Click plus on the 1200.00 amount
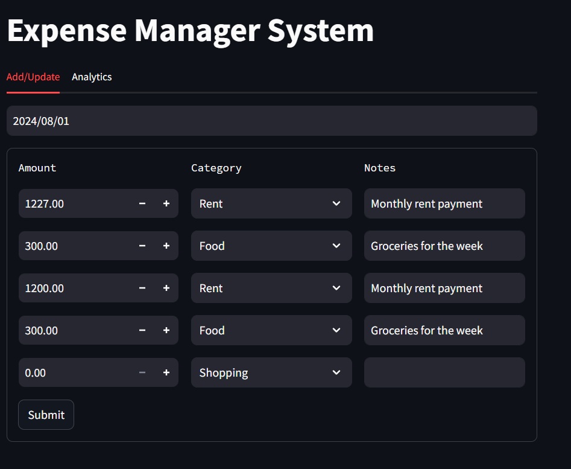The width and height of the screenshot is (571, 469). click(x=166, y=288)
